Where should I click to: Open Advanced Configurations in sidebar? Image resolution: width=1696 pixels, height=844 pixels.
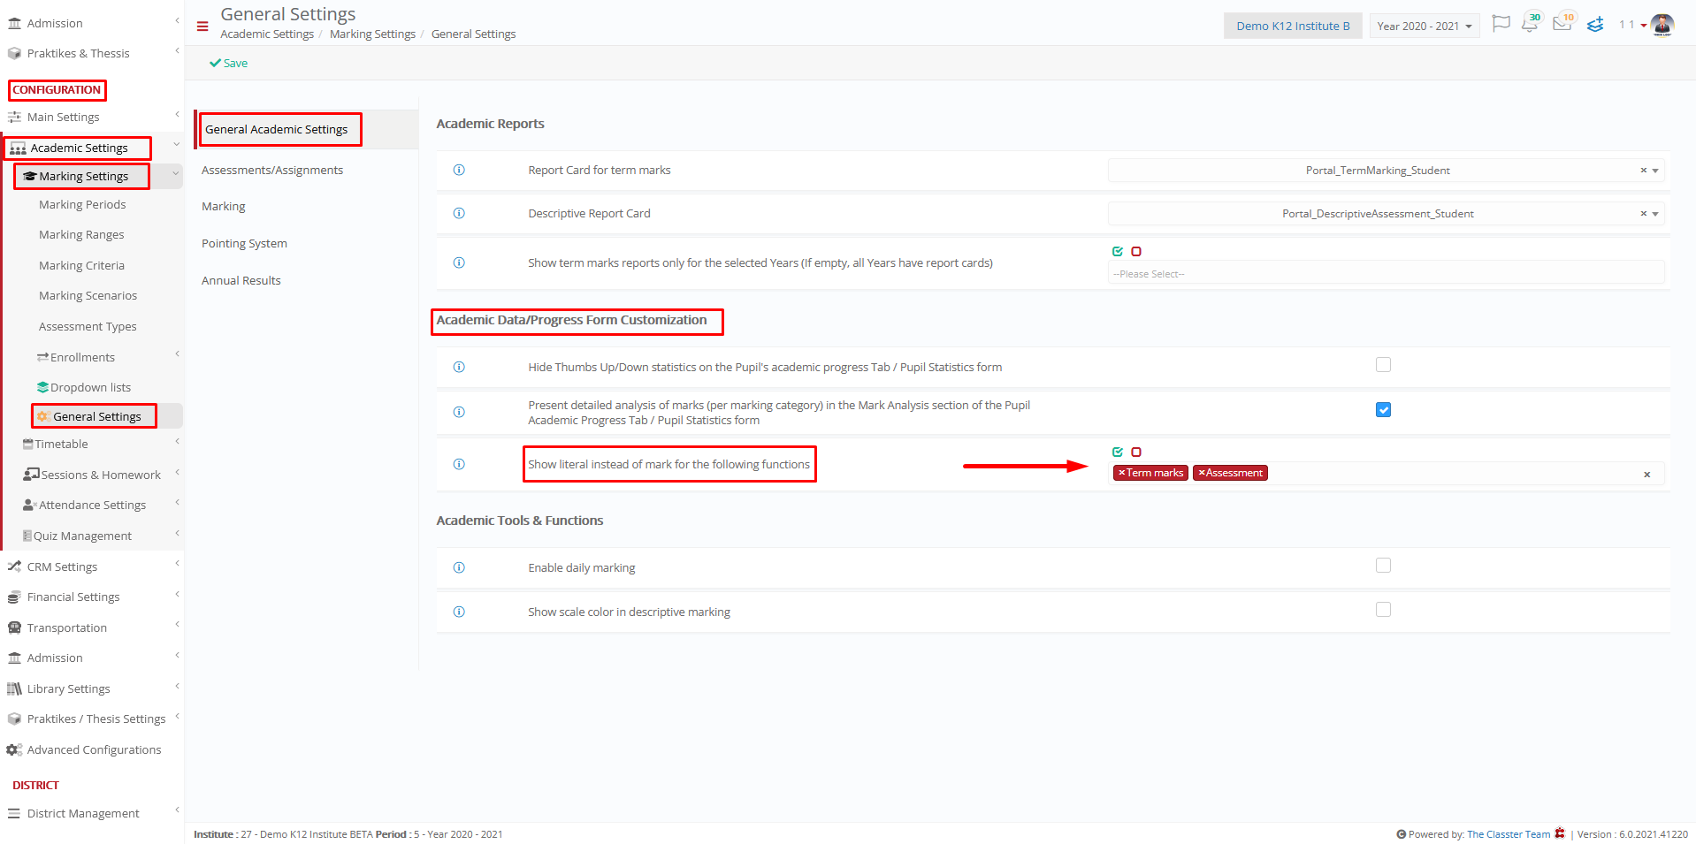coord(94,749)
